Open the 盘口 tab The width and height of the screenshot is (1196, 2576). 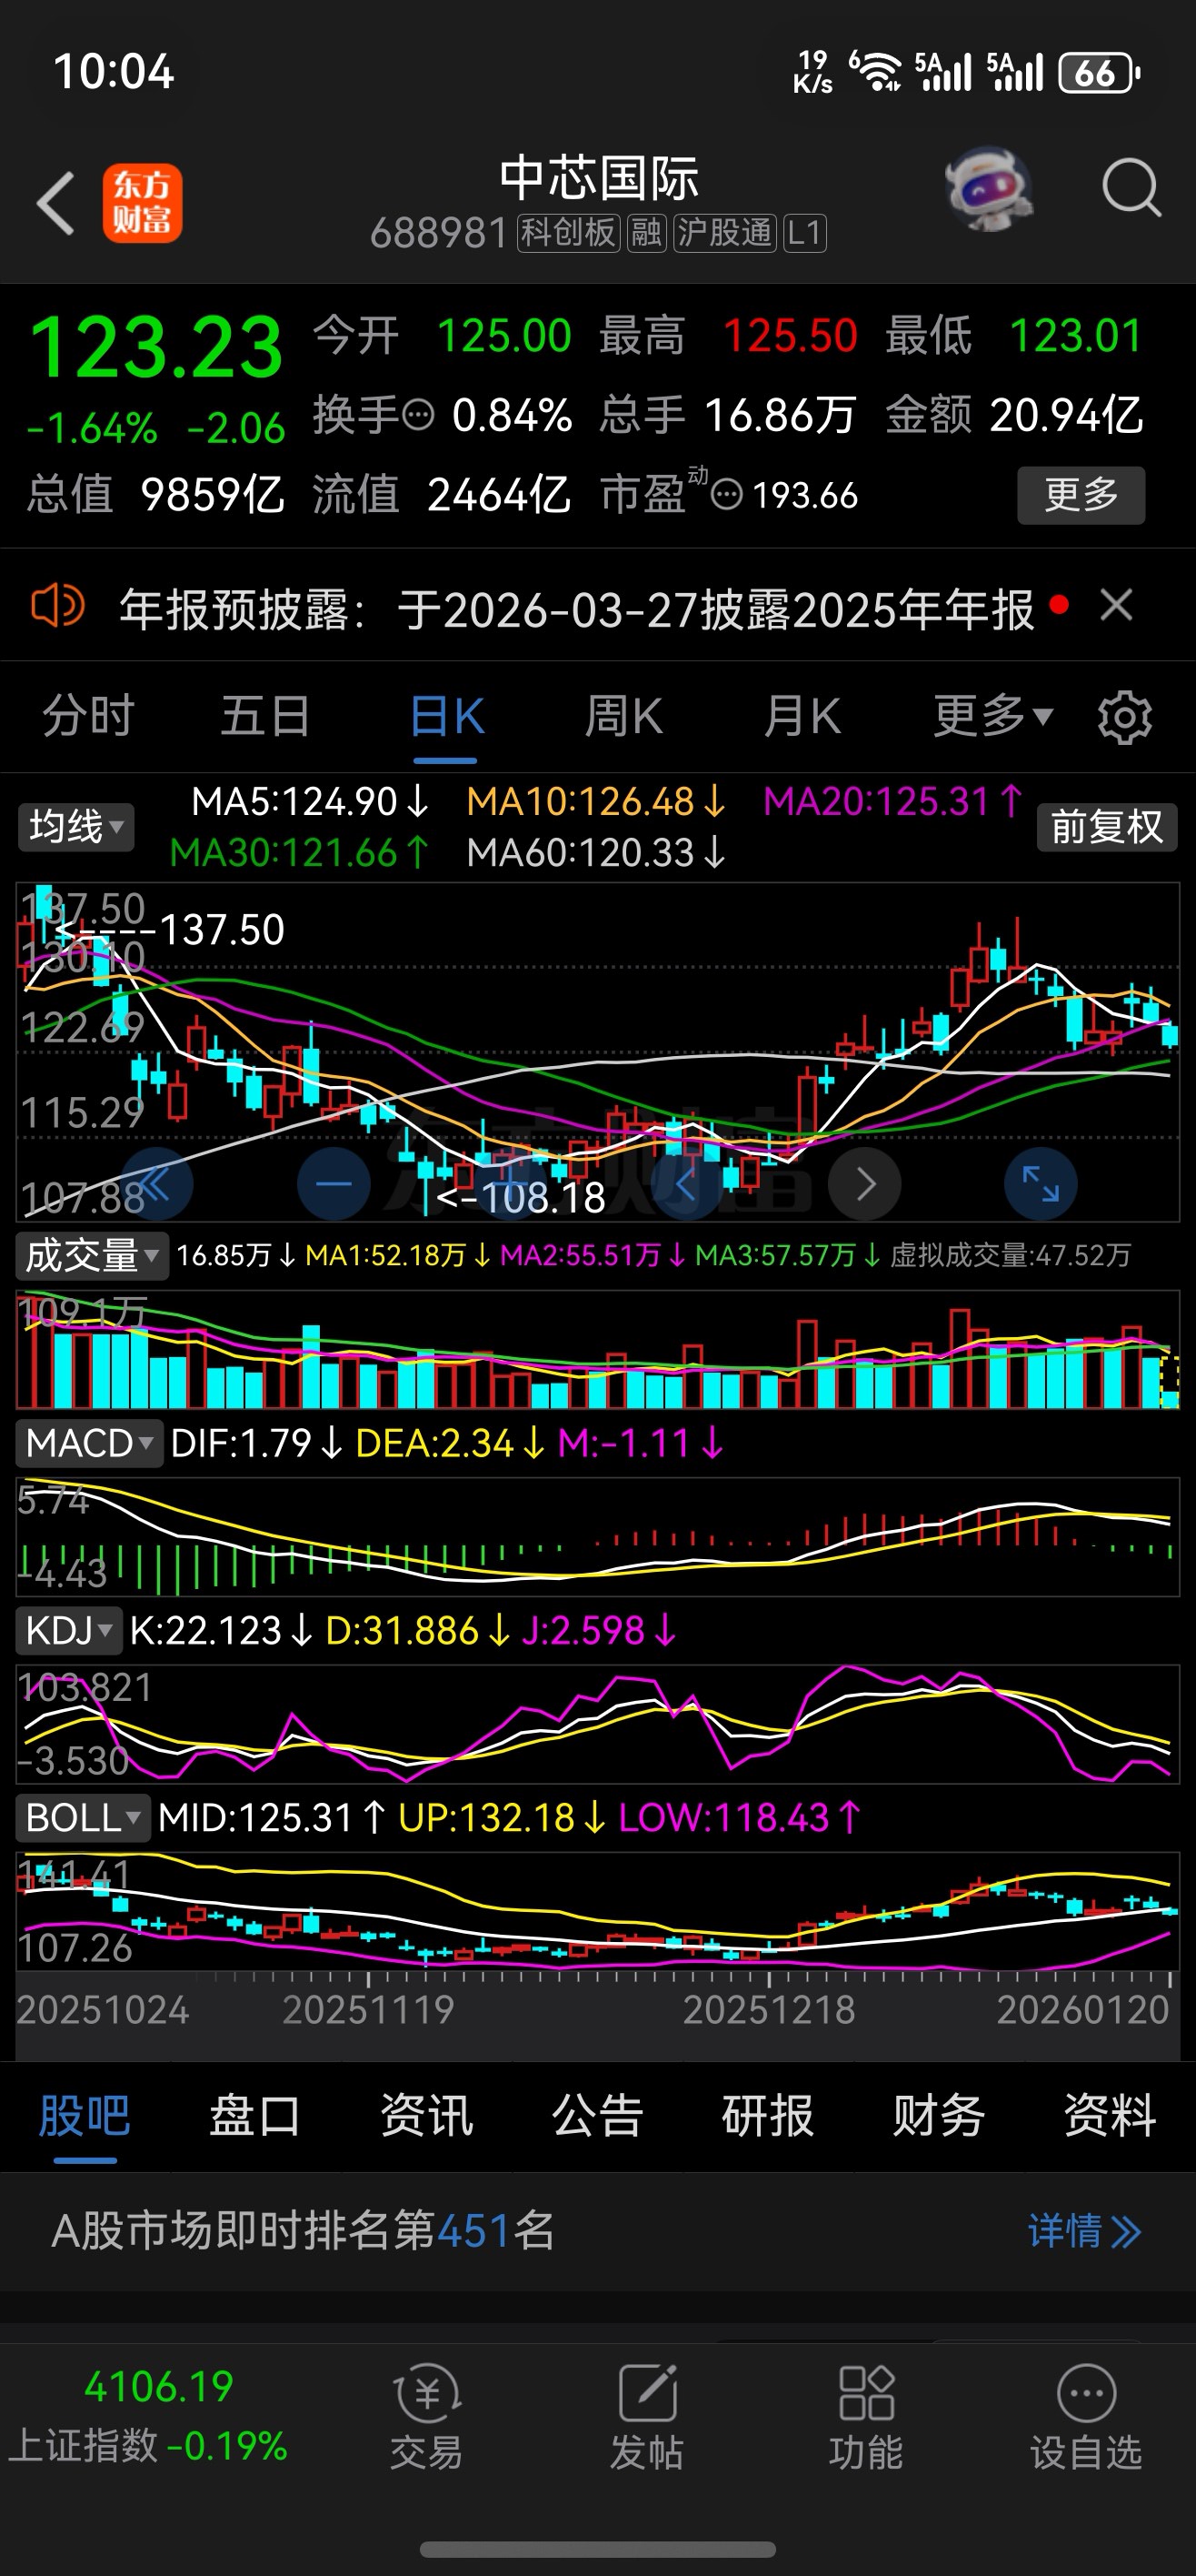(254, 2115)
